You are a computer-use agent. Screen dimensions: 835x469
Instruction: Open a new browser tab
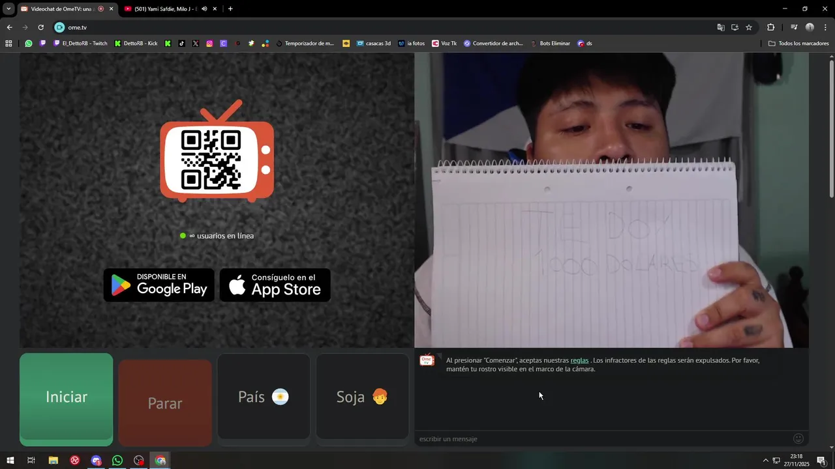[x=230, y=9]
